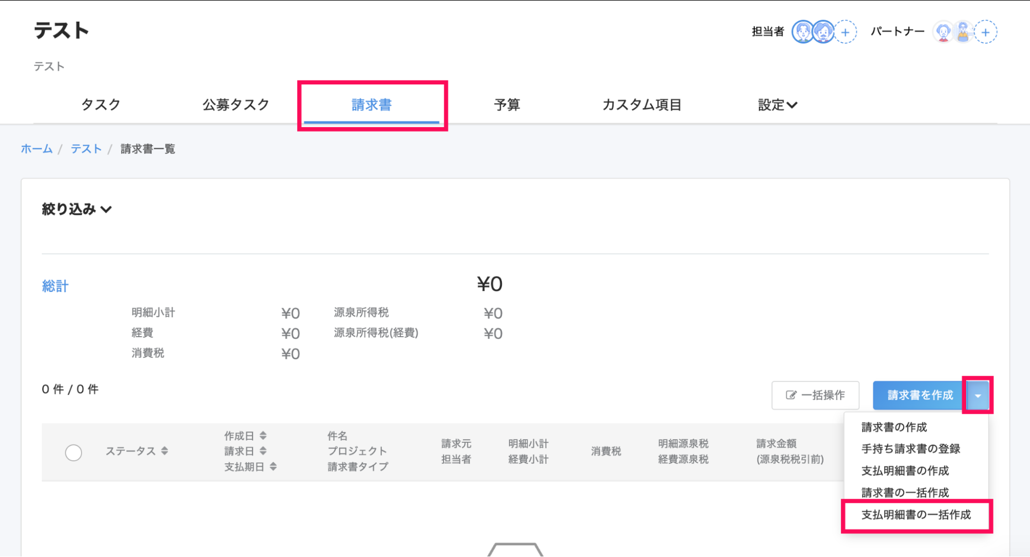Image resolution: width=1030 pixels, height=557 pixels.
Task: Open the カスタム項目 tab
Action: [642, 105]
